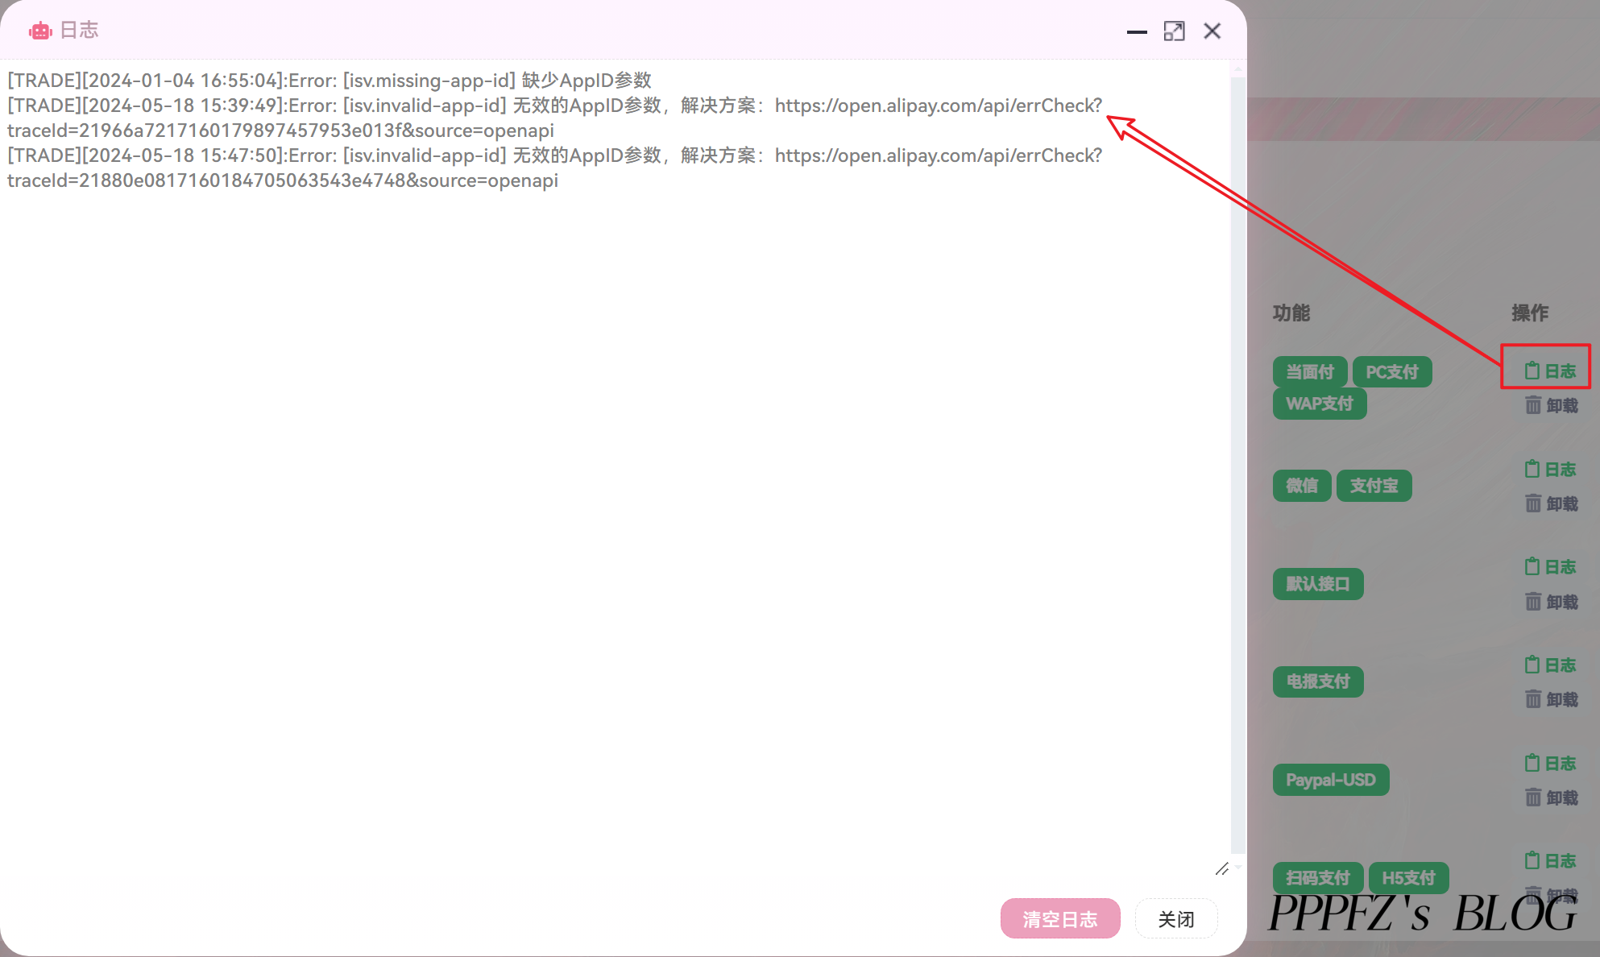Click the log text area scrollbar
Viewport: 1600px width, 957px height.
(x=1238, y=467)
